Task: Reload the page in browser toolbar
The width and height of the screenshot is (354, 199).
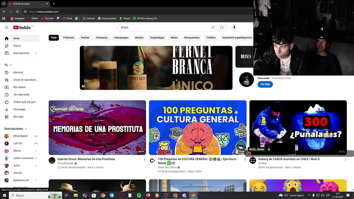Action: pyautogui.click(x=17, y=12)
